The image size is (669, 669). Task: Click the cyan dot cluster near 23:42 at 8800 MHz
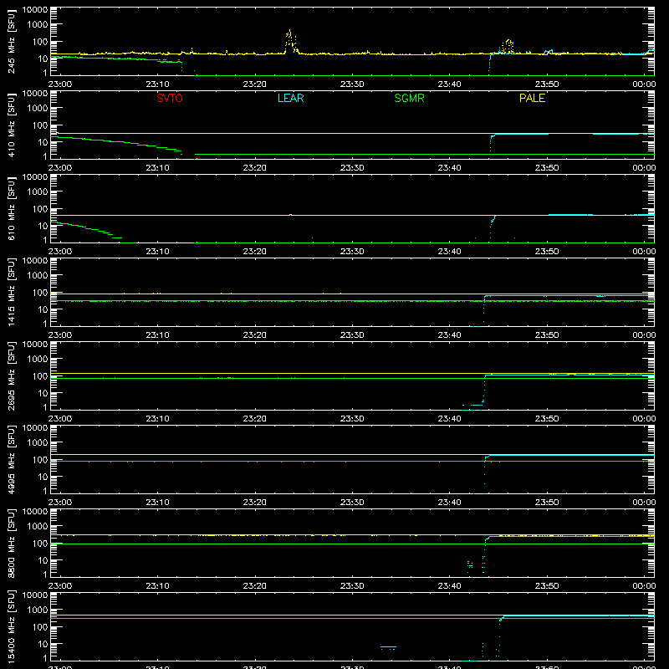470,565
